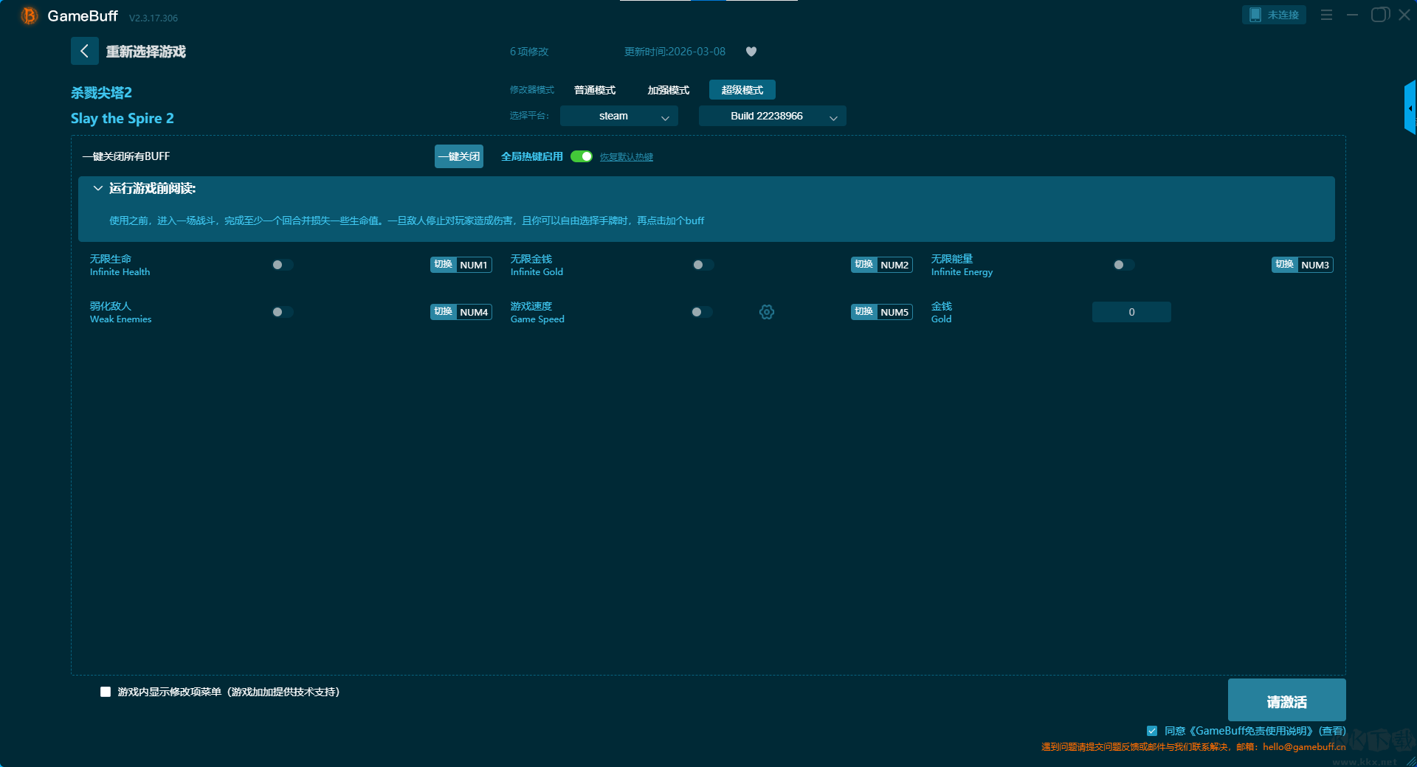
Task: Open the hamburger menu in title bar
Action: point(1326,15)
